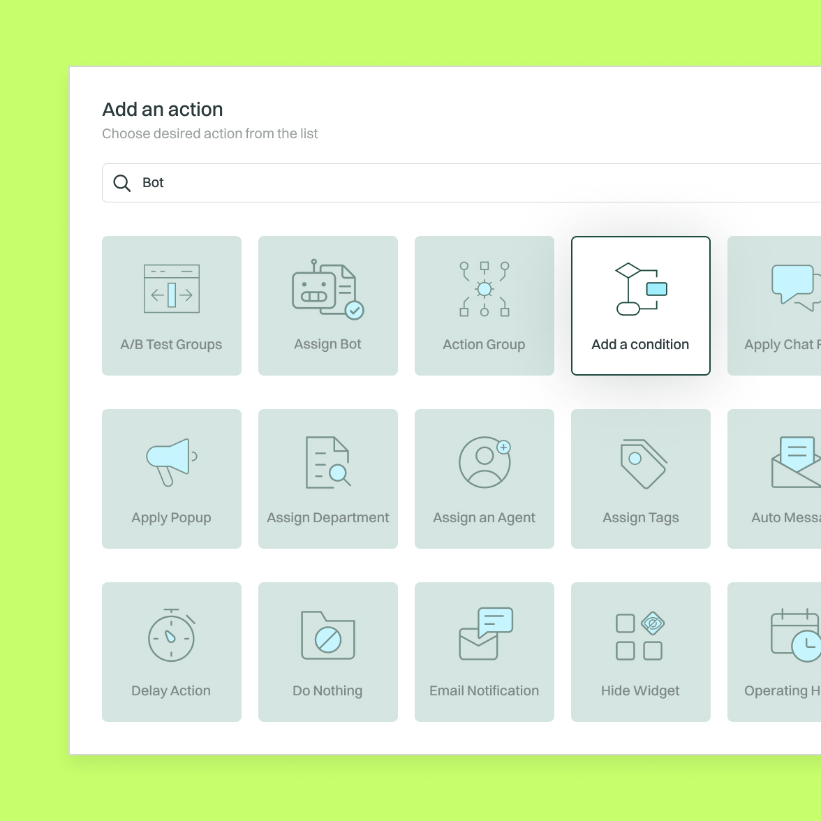This screenshot has width=821, height=821.
Task: Select the Email Notification icon
Action: pos(486,634)
